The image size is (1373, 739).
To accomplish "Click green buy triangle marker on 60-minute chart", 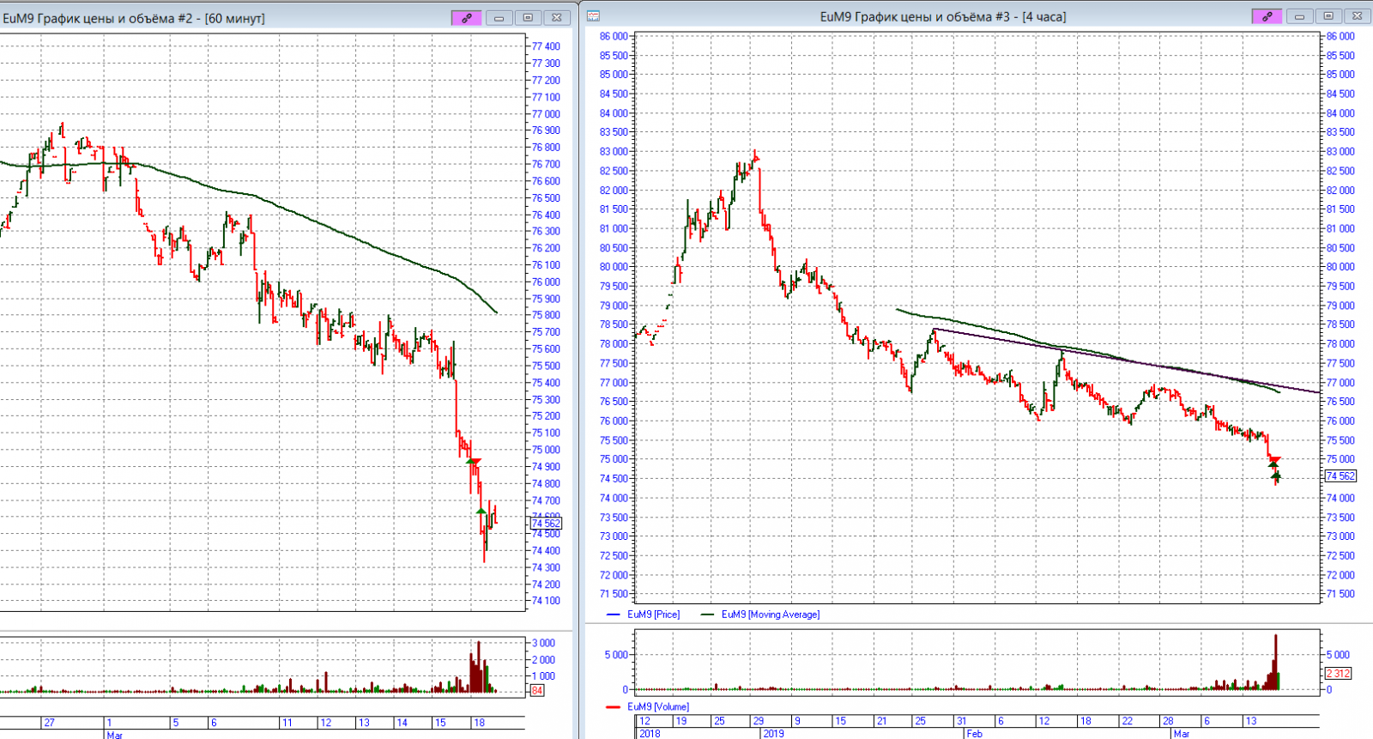I will [x=481, y=512].
